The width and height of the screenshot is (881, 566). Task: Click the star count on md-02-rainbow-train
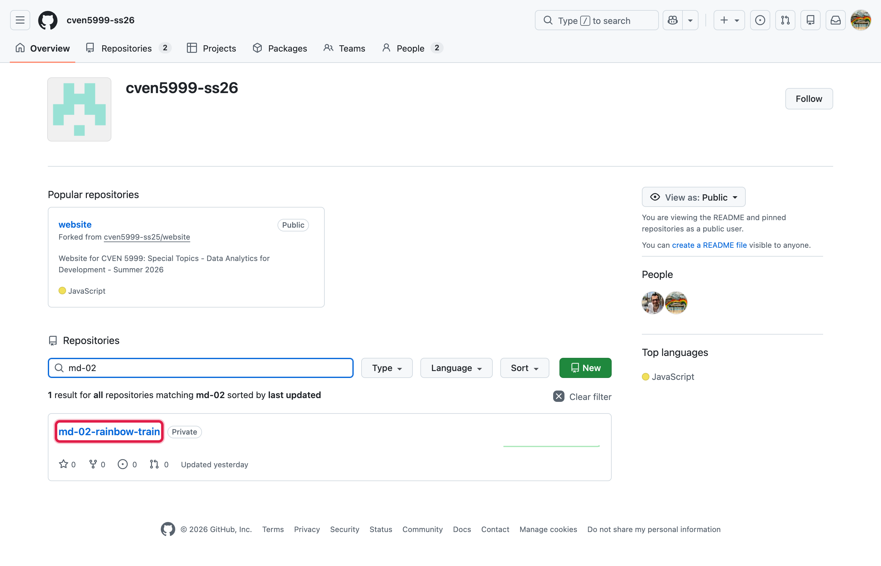(67, 464)
